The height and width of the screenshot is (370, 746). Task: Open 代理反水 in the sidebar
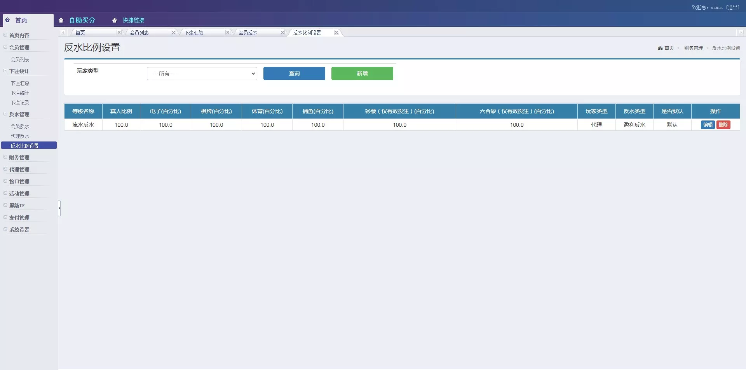(x=20, y=136)
